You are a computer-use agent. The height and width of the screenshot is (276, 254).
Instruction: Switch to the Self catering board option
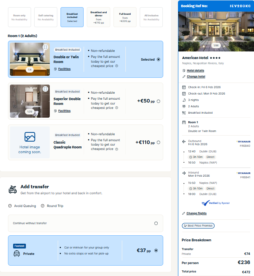click(x=46, y=17)
